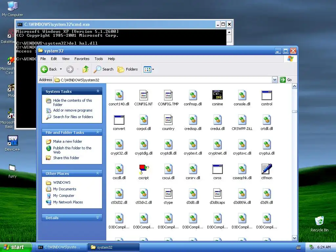This screenshot has width=336, height=252.
Task: Go to My Network Places link
Action: (x=68, y=202)
